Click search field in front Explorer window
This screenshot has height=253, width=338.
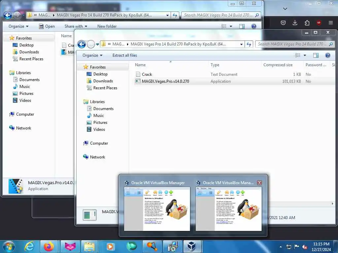point(295,44)
